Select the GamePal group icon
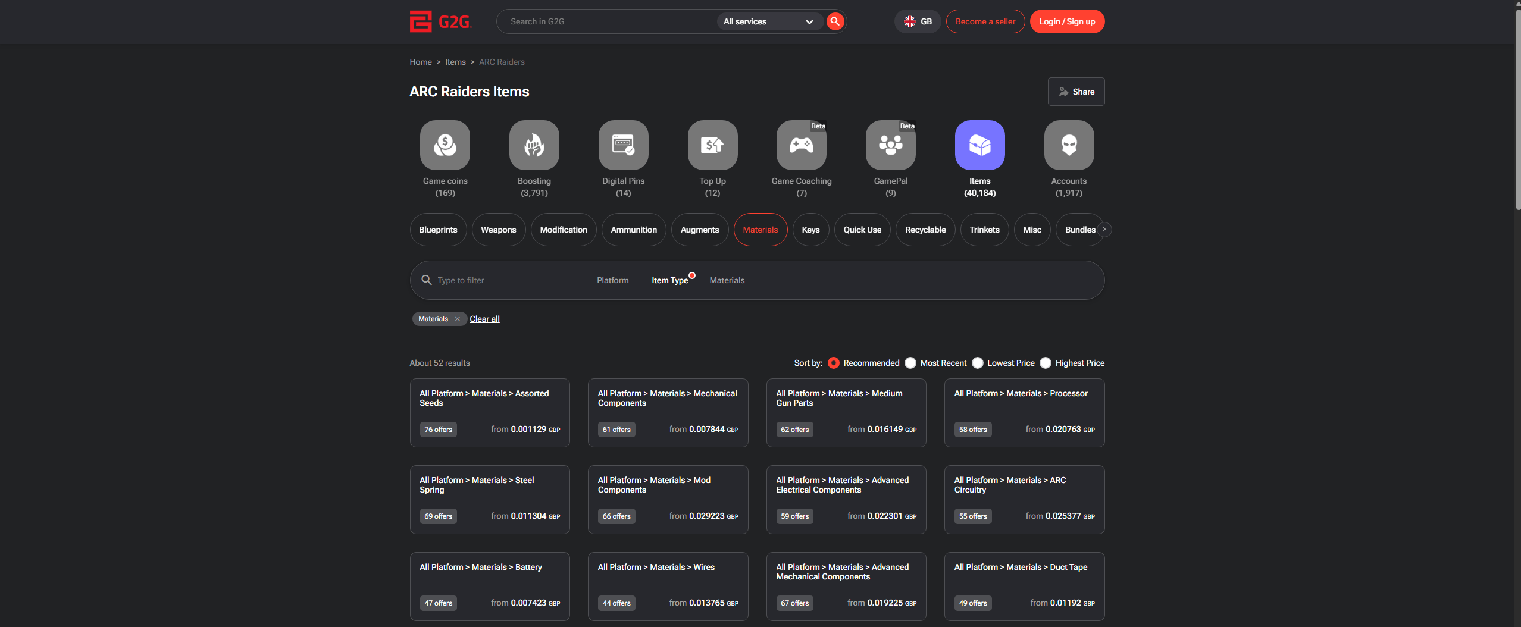 pyautogui.click(x=890, y=145)
